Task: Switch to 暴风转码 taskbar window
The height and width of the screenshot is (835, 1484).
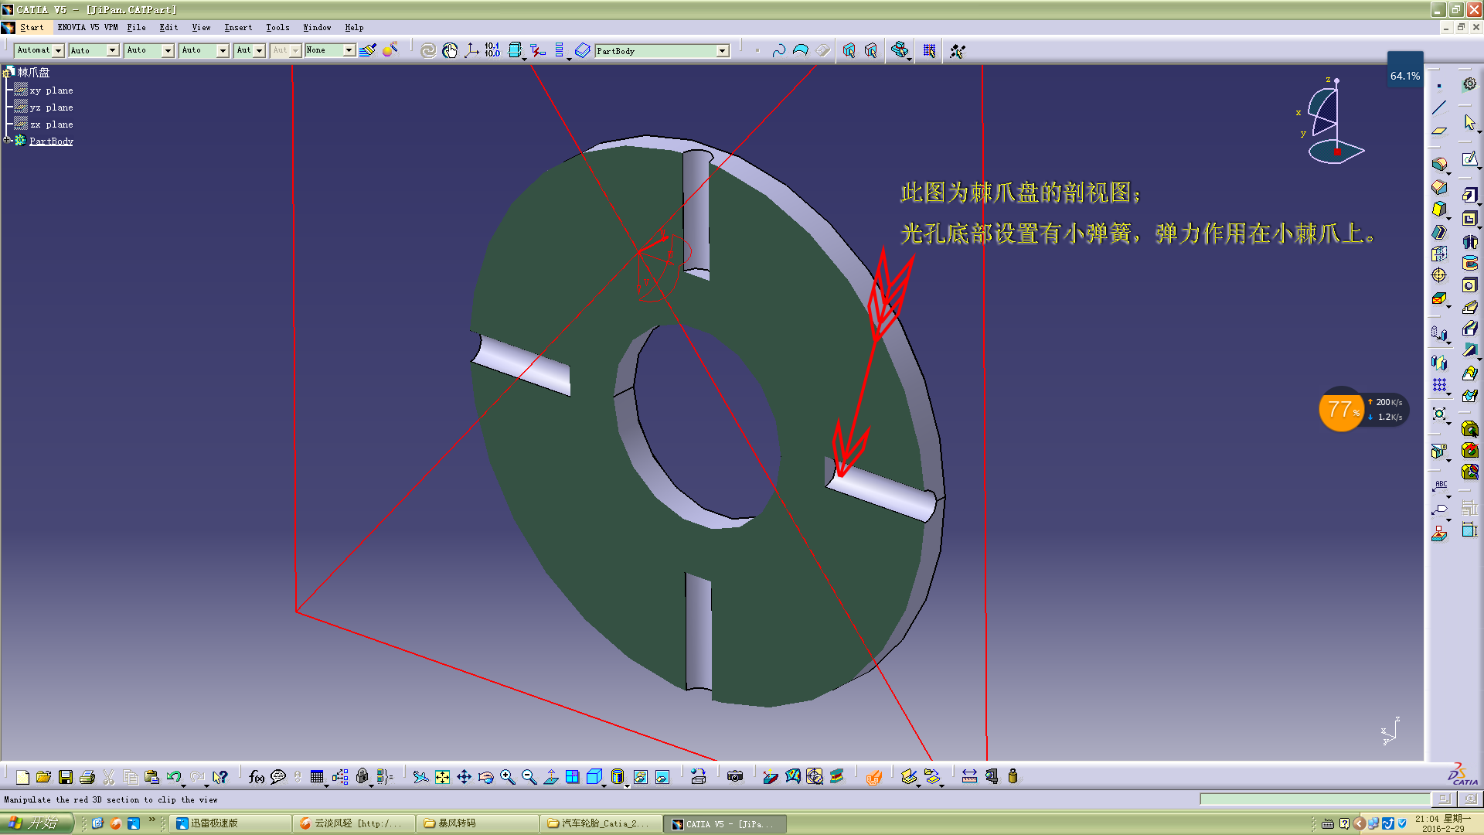Action: [x=477, y=823]
